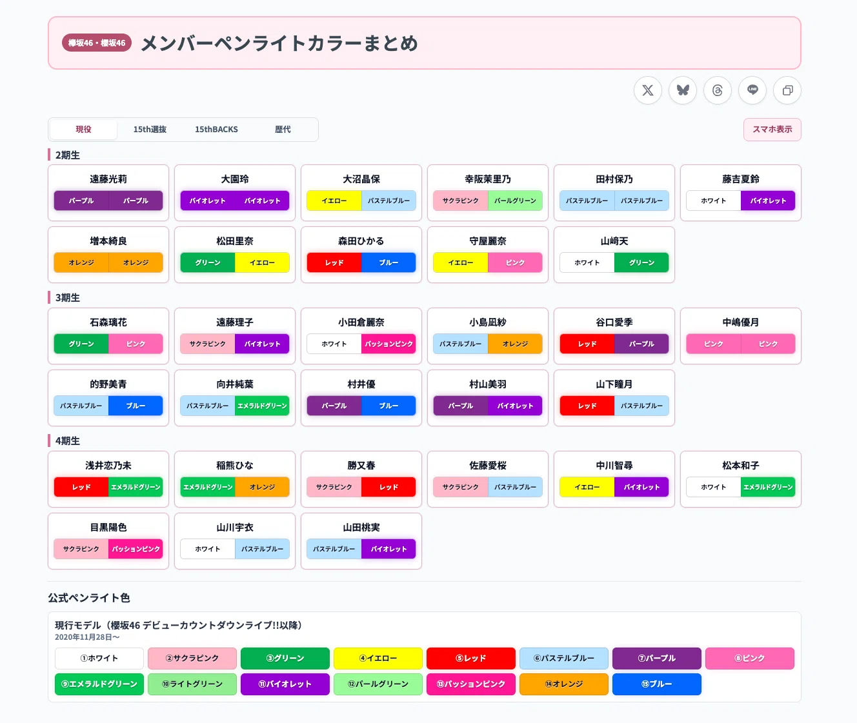This screenshot has width=857, height=723.
Task: Select the 現役 tab
Action: (x=83, y=130)
